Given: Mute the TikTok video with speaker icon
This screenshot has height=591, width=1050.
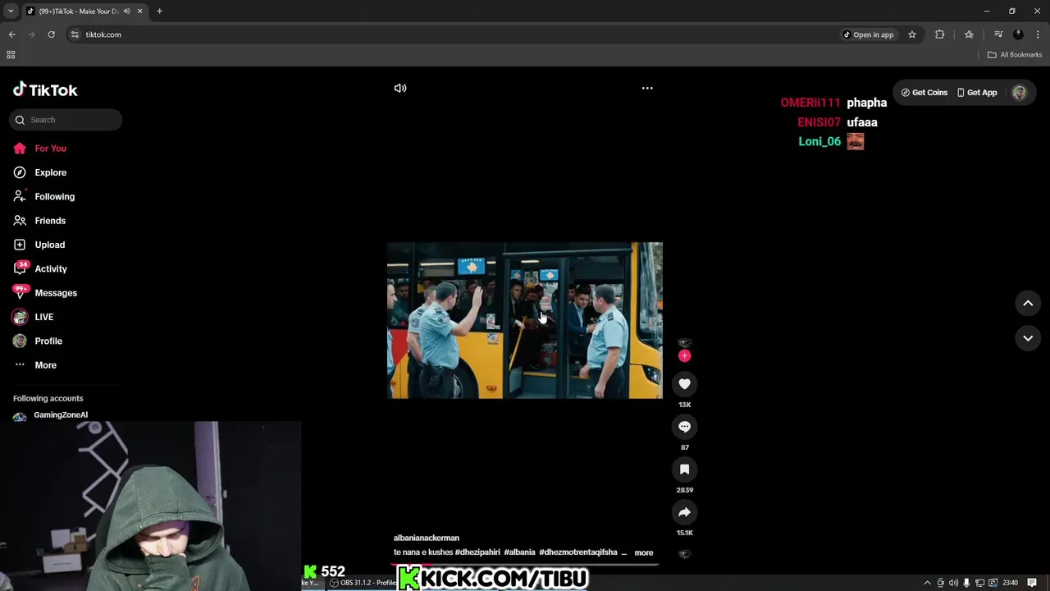Looking at the screenshot, I should click(400, 88).
